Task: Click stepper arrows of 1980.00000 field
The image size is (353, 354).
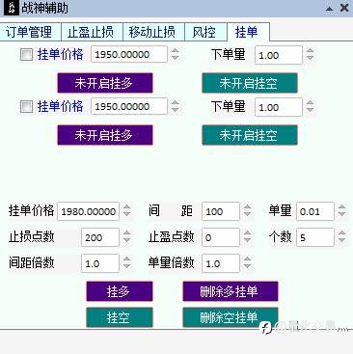Action: tap(127, 210)
